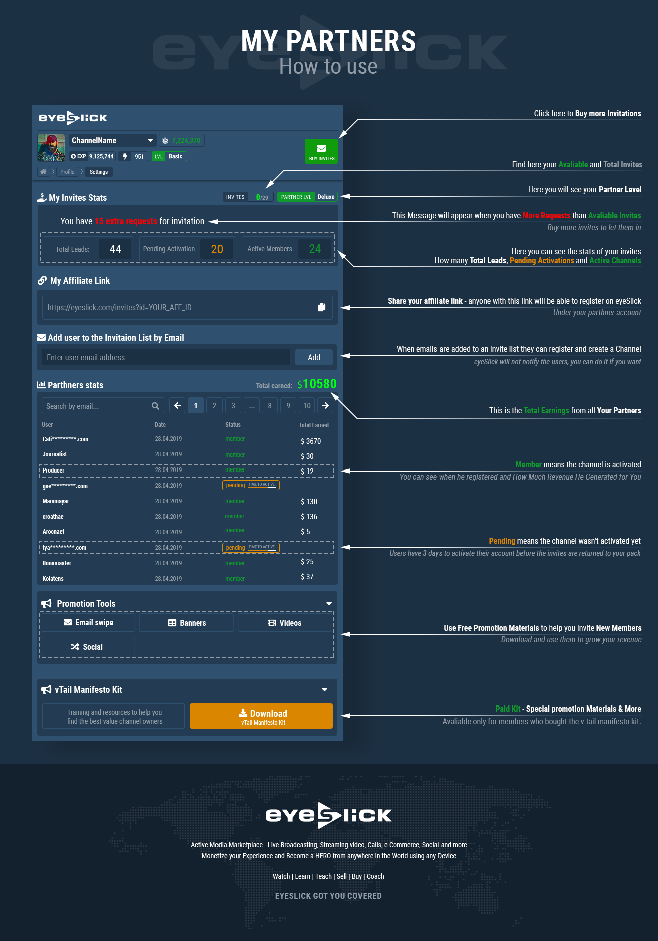658x941 pixels.
Task: Go to next page with right arrow
Action: coord(325,406)
